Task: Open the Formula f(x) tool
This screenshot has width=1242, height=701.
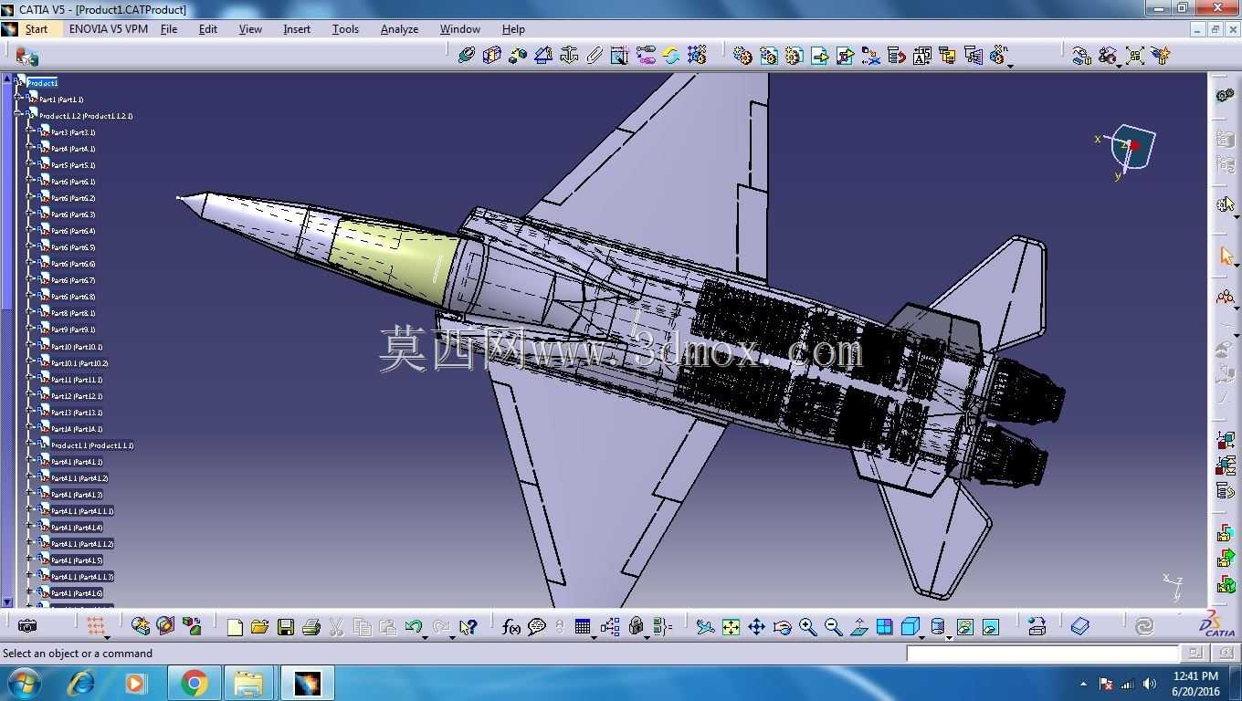Action: tap(511, 627)
